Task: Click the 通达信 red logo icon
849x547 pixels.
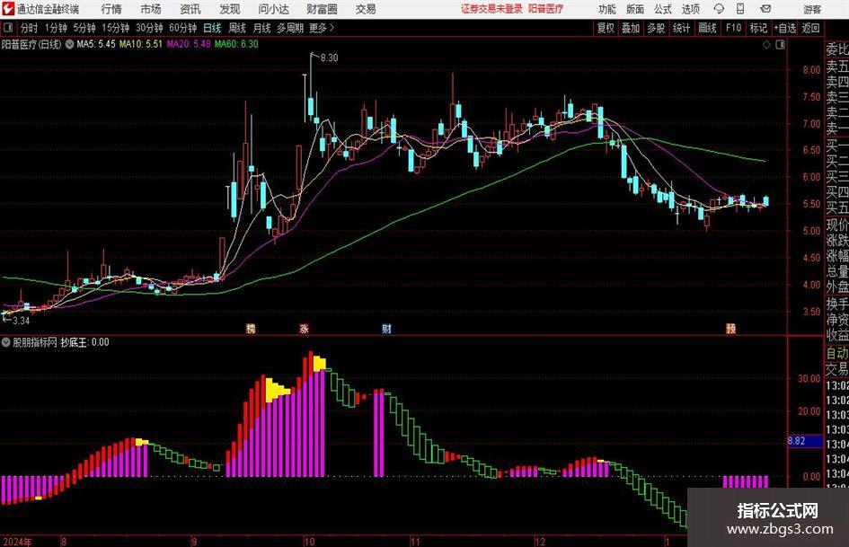Action: (7, 9)
